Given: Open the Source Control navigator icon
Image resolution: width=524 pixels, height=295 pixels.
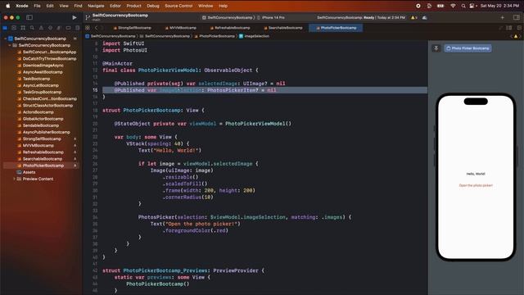Looking at the screenshot, I should [x=14, y=28].
